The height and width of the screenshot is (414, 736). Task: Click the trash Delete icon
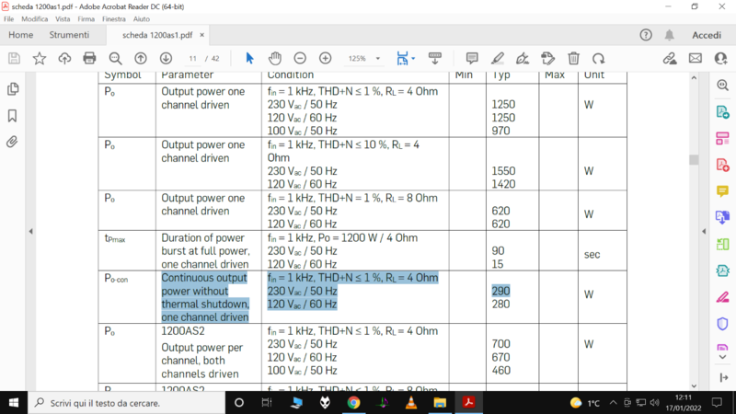tap(574, 58)
